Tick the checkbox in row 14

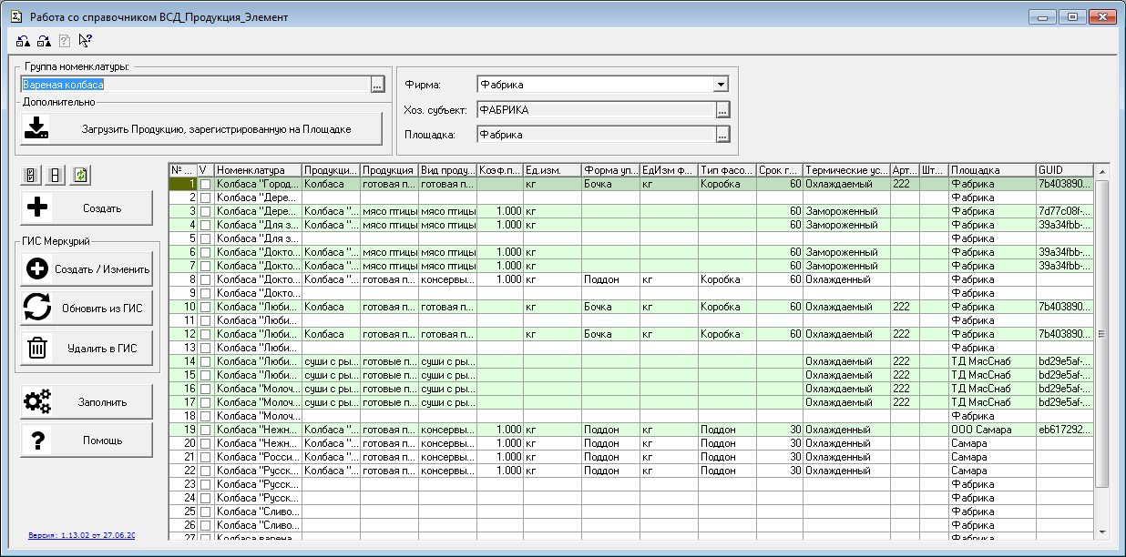pyautogui.click(x=205, y=361)
